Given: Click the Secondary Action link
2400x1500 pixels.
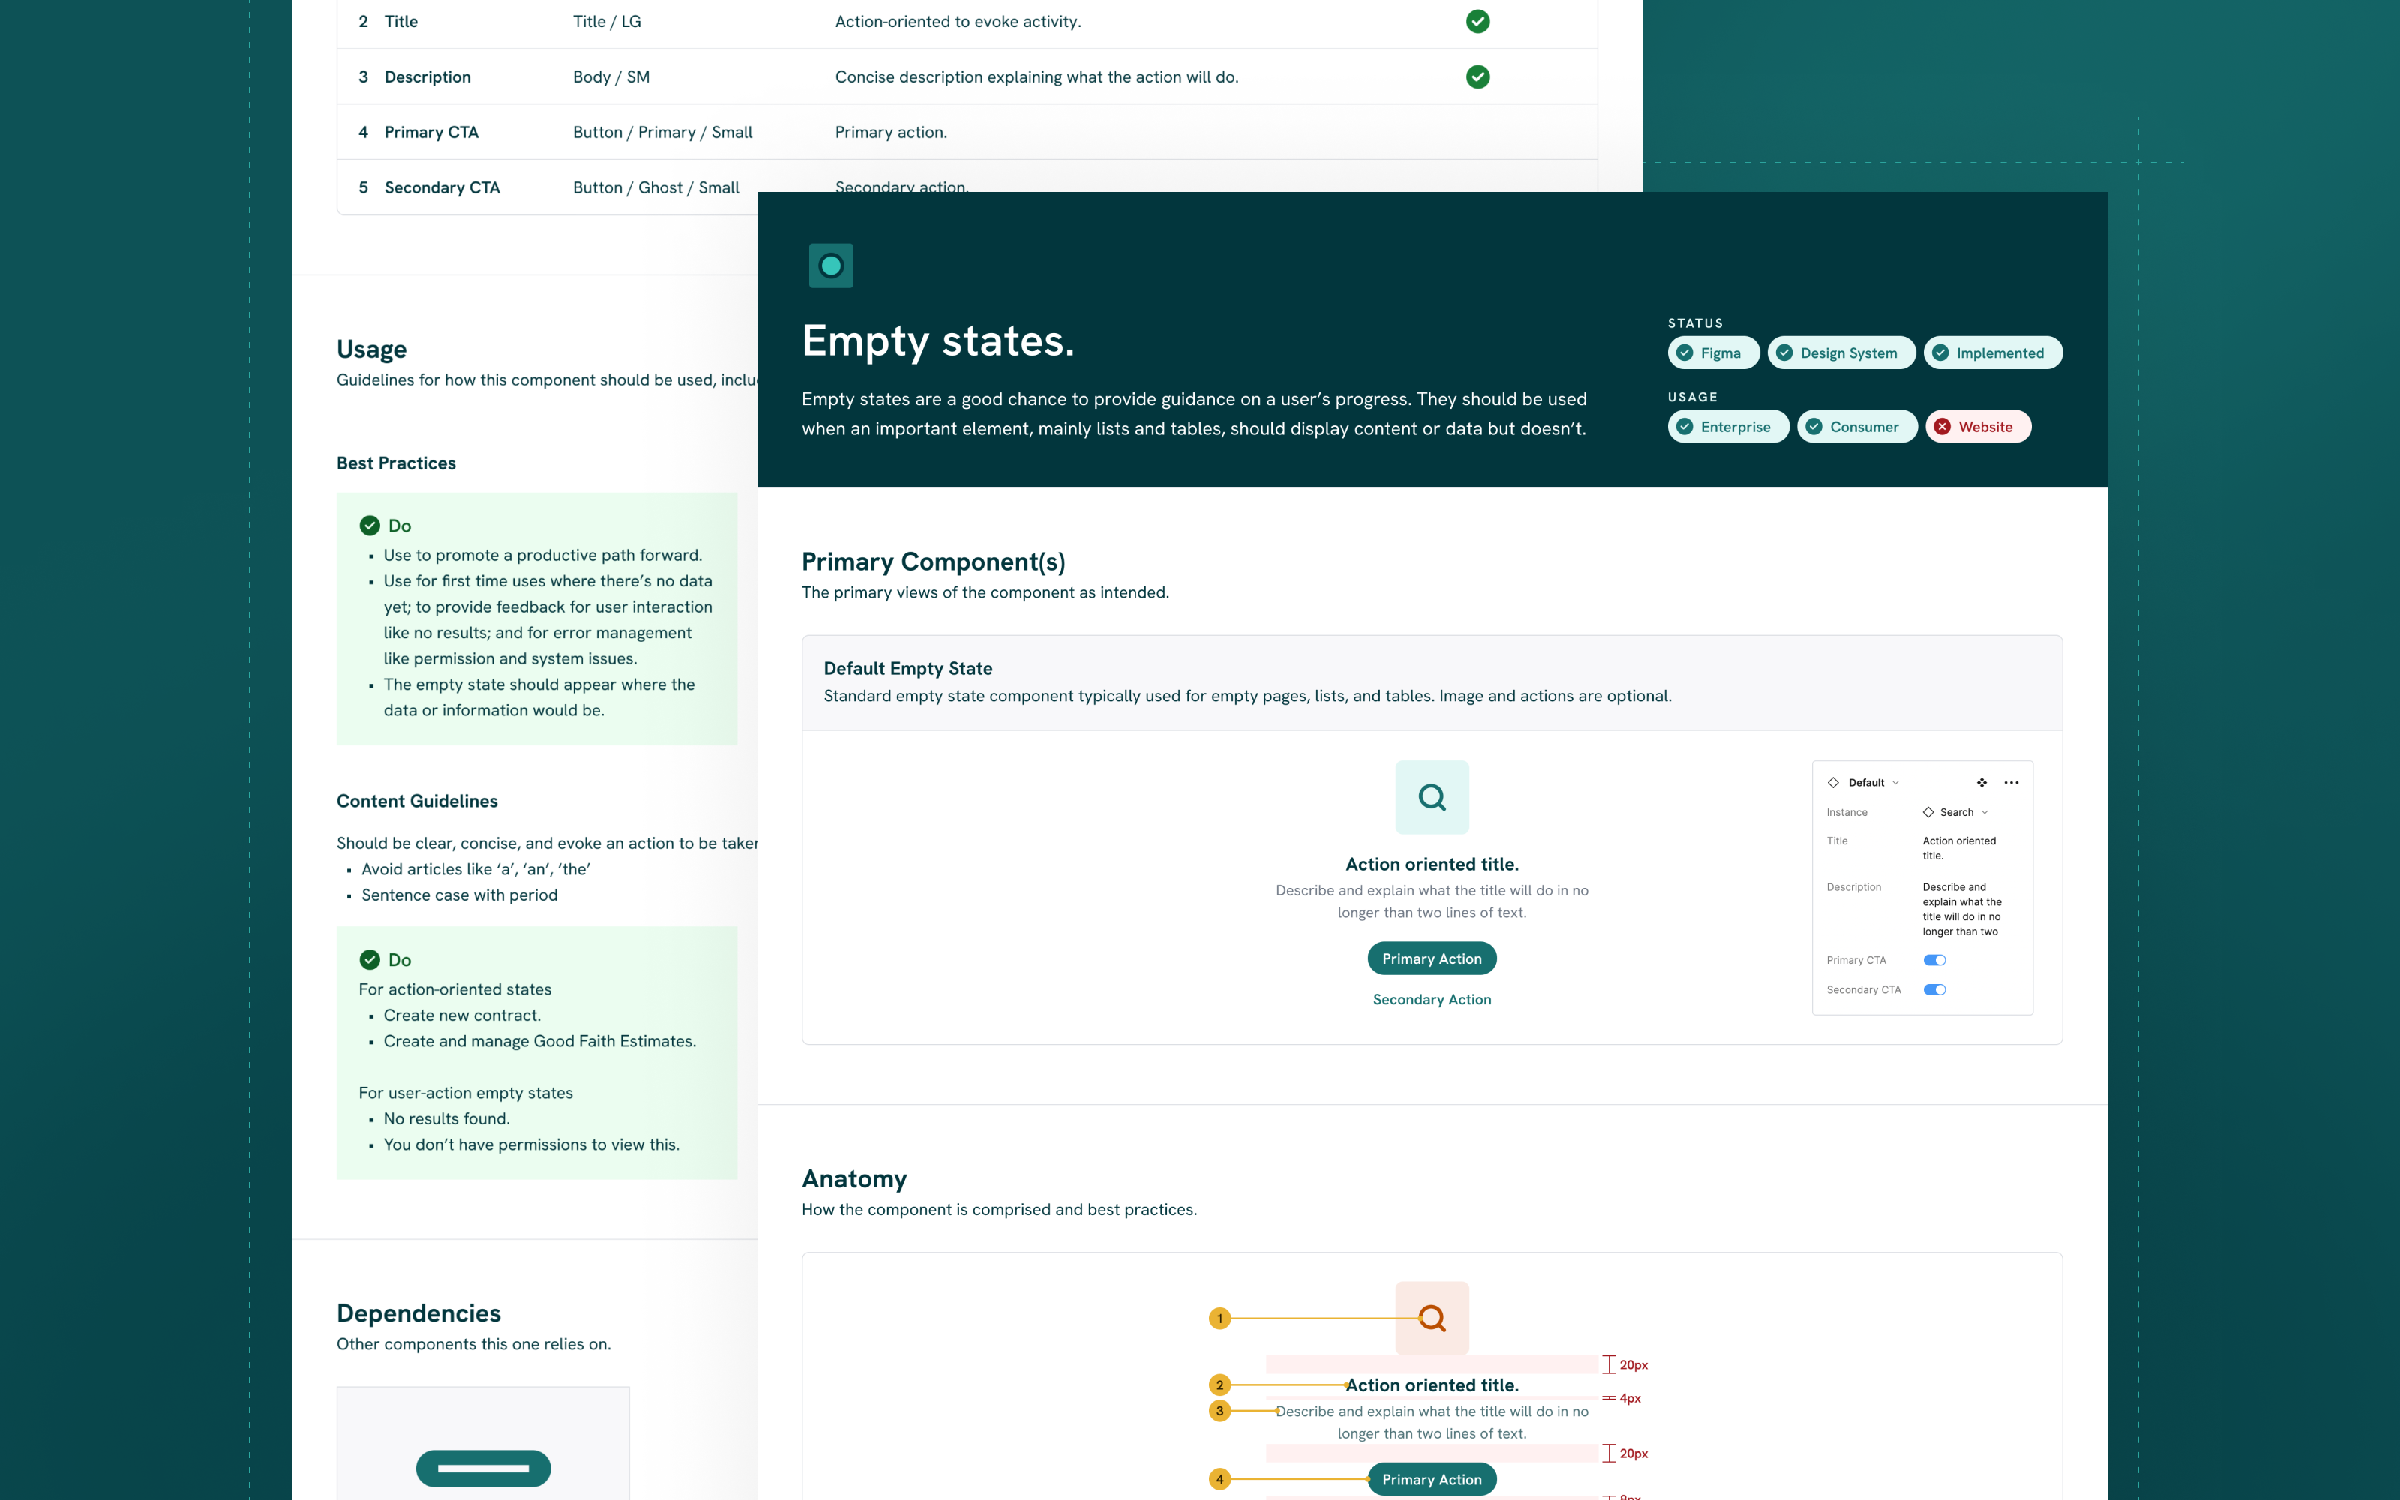Looking at the screenshot, I should (x=1431, y=1000).
